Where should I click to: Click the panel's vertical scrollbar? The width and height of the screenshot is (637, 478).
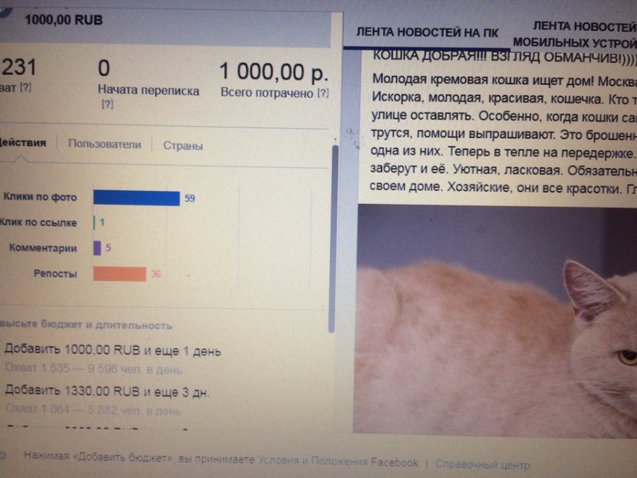click(x=333, y=239)
